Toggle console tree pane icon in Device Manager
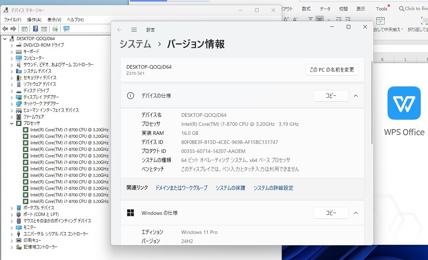Viewport: 428px width, 260px height. pos(24,29)
